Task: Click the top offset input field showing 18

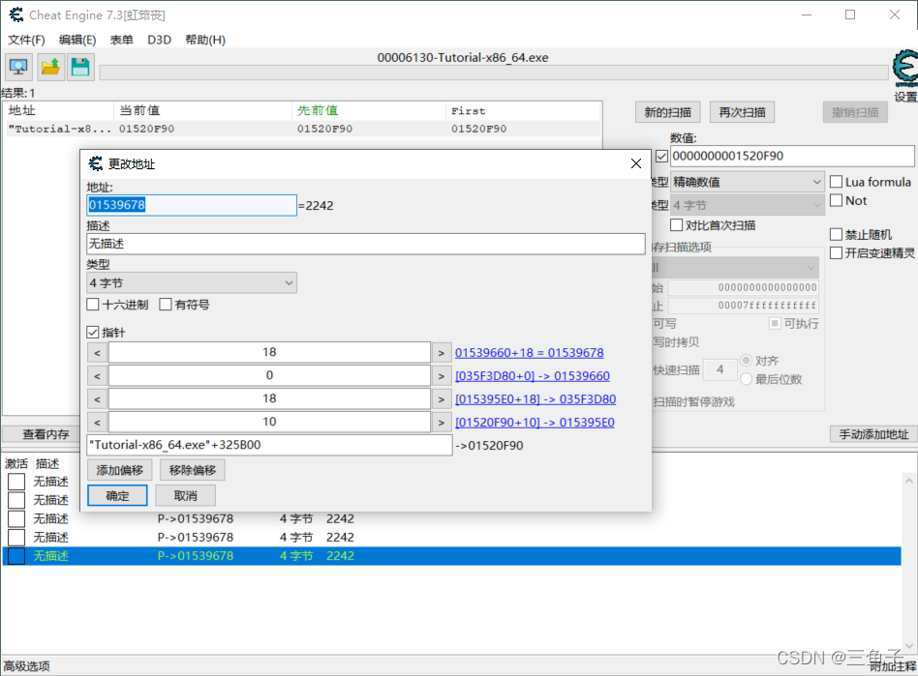Action: 269,353
